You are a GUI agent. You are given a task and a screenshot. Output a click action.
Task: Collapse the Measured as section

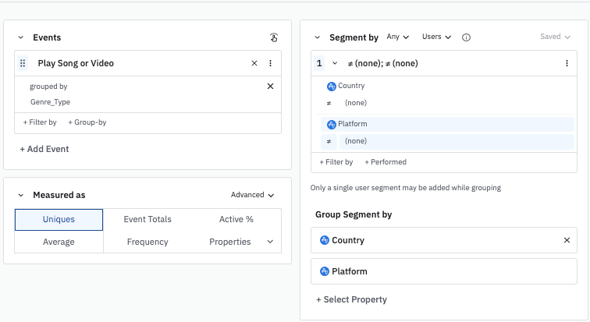(20, 195)
